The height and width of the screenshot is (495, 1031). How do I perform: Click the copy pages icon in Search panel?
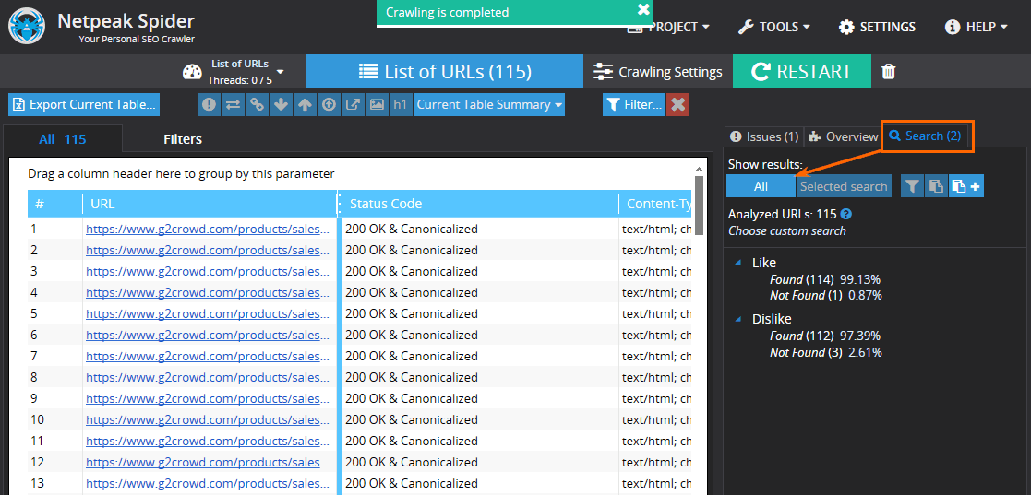pos(935,186)
